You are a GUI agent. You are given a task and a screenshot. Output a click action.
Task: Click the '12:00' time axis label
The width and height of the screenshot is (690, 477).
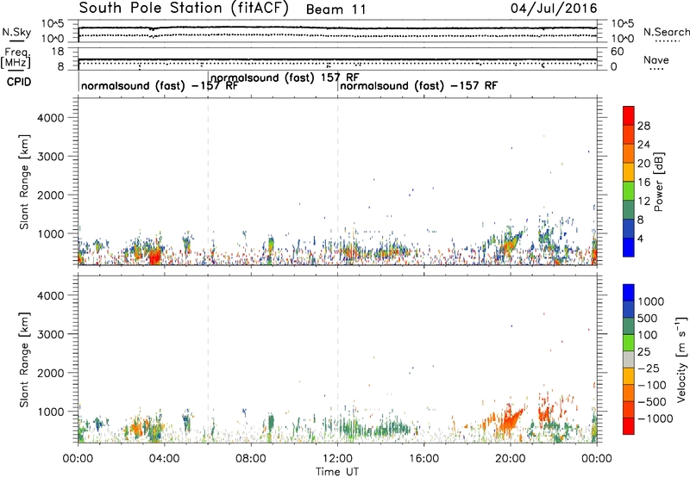coord(337,458)
